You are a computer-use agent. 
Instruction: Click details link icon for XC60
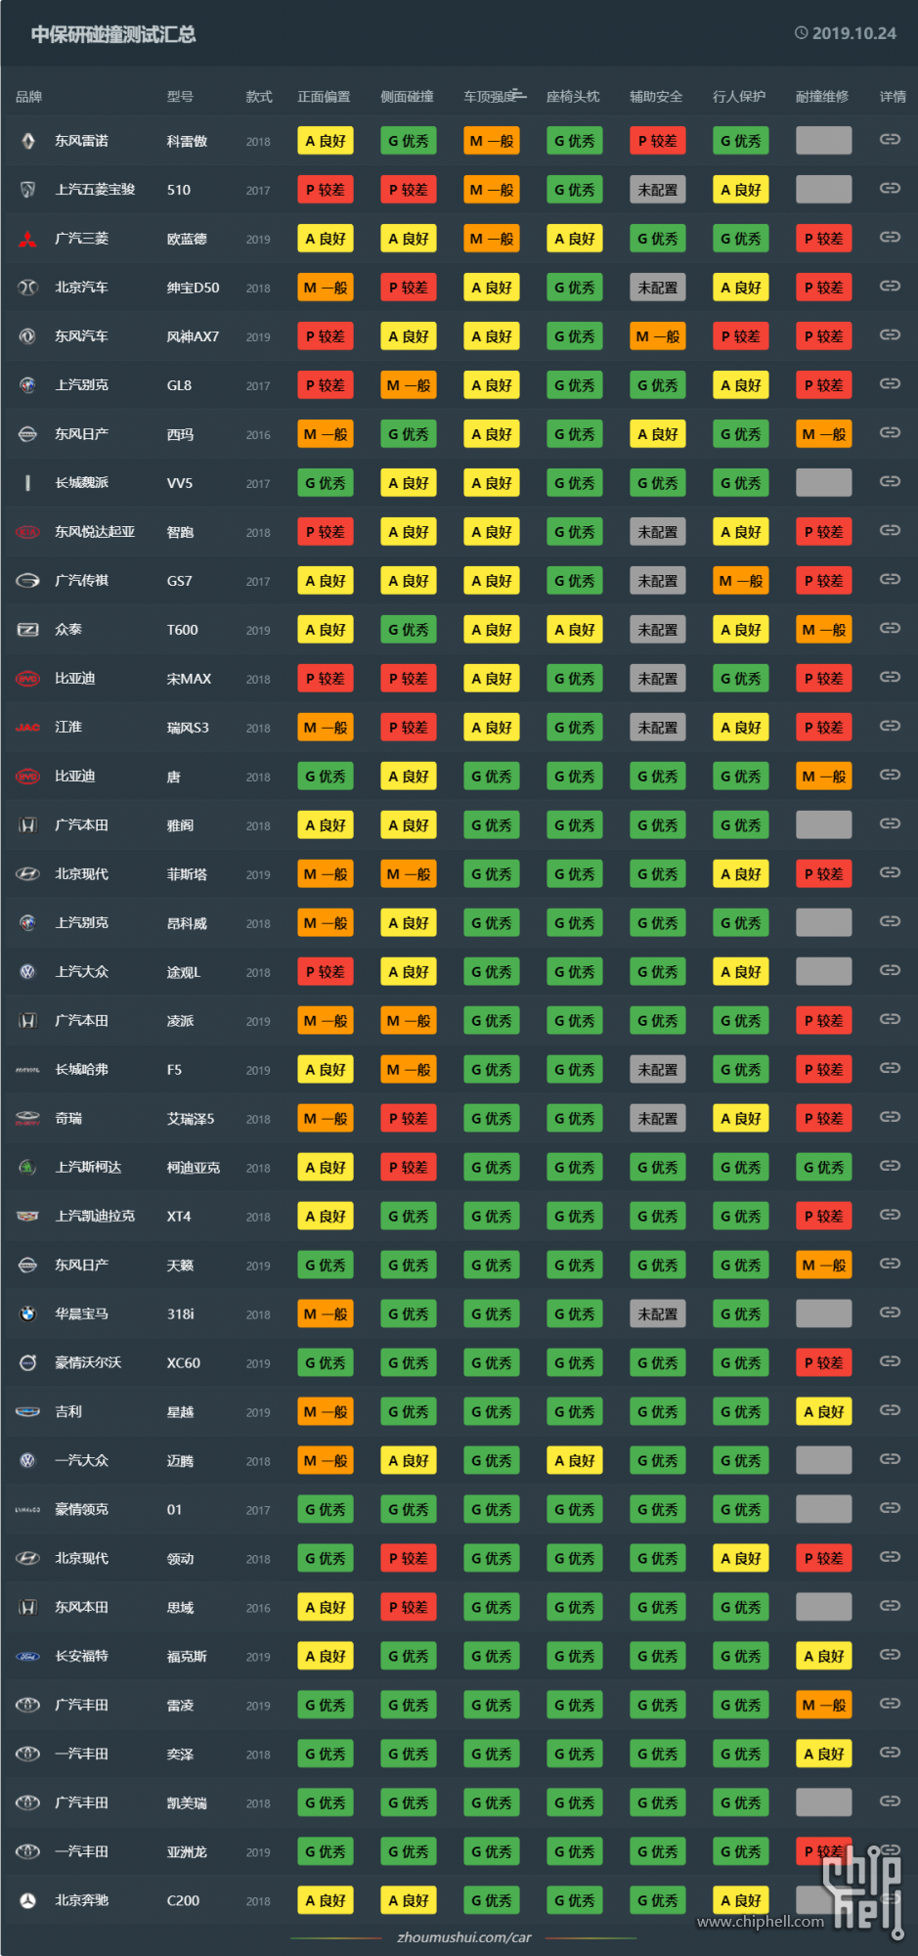coord(890,1362)
